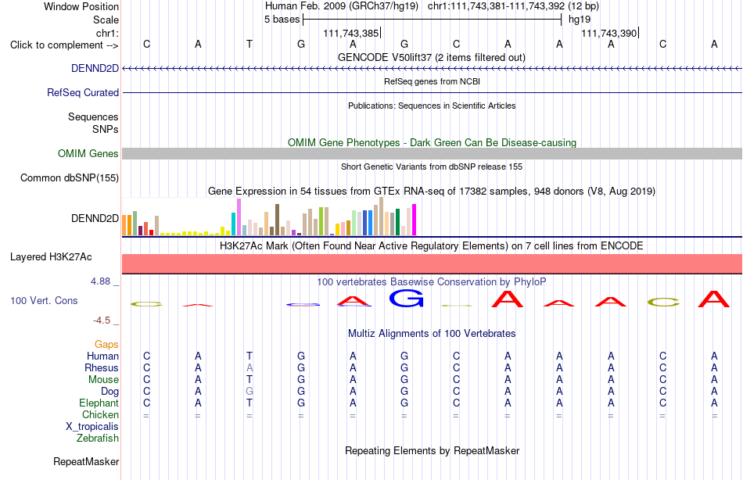Click the 100 Vert. Cons label

coord(44,300)
